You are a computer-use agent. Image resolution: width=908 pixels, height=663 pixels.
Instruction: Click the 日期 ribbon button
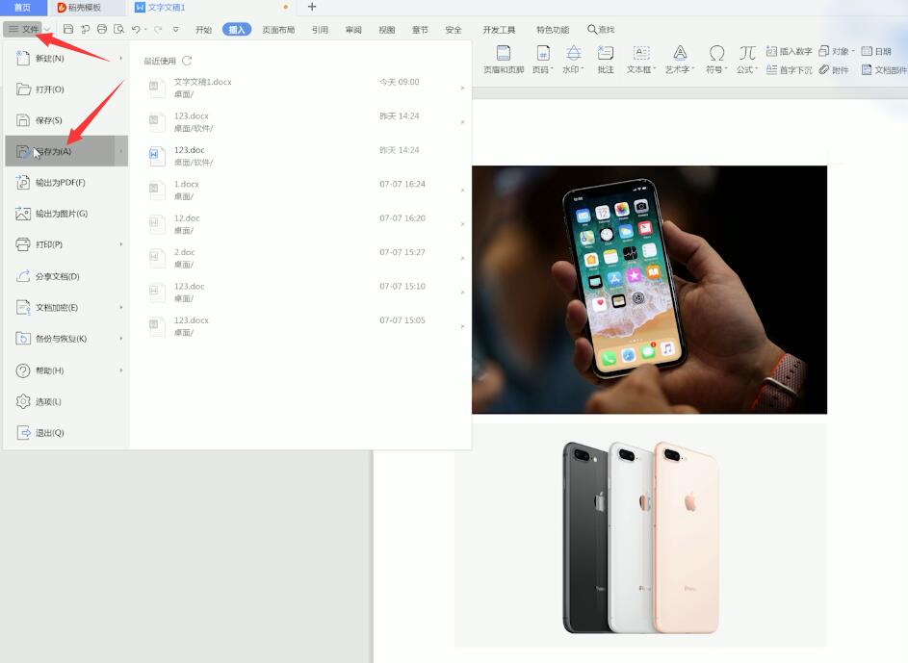pos(876,52)
